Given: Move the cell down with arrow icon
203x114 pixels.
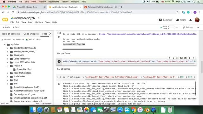Looking at the screenshot, I should pyautogui.click(x=174, y=58).
